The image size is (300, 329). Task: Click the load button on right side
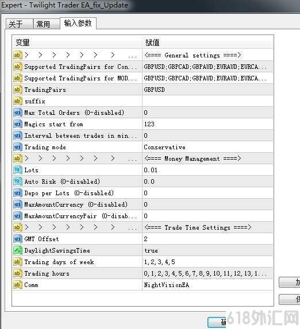(x=289, y=282)
